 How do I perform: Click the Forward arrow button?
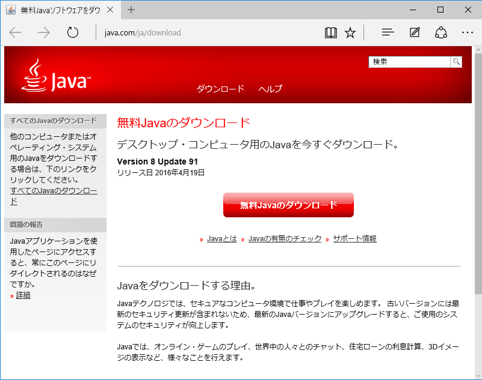(44, 32)
